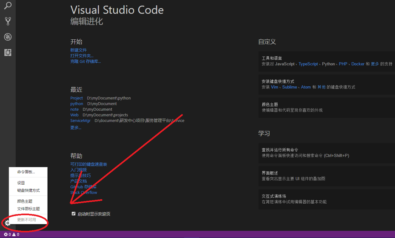Open the Search view in the activity bar
395x238 pixels.
pyautogui.click(x=8, y=6)
